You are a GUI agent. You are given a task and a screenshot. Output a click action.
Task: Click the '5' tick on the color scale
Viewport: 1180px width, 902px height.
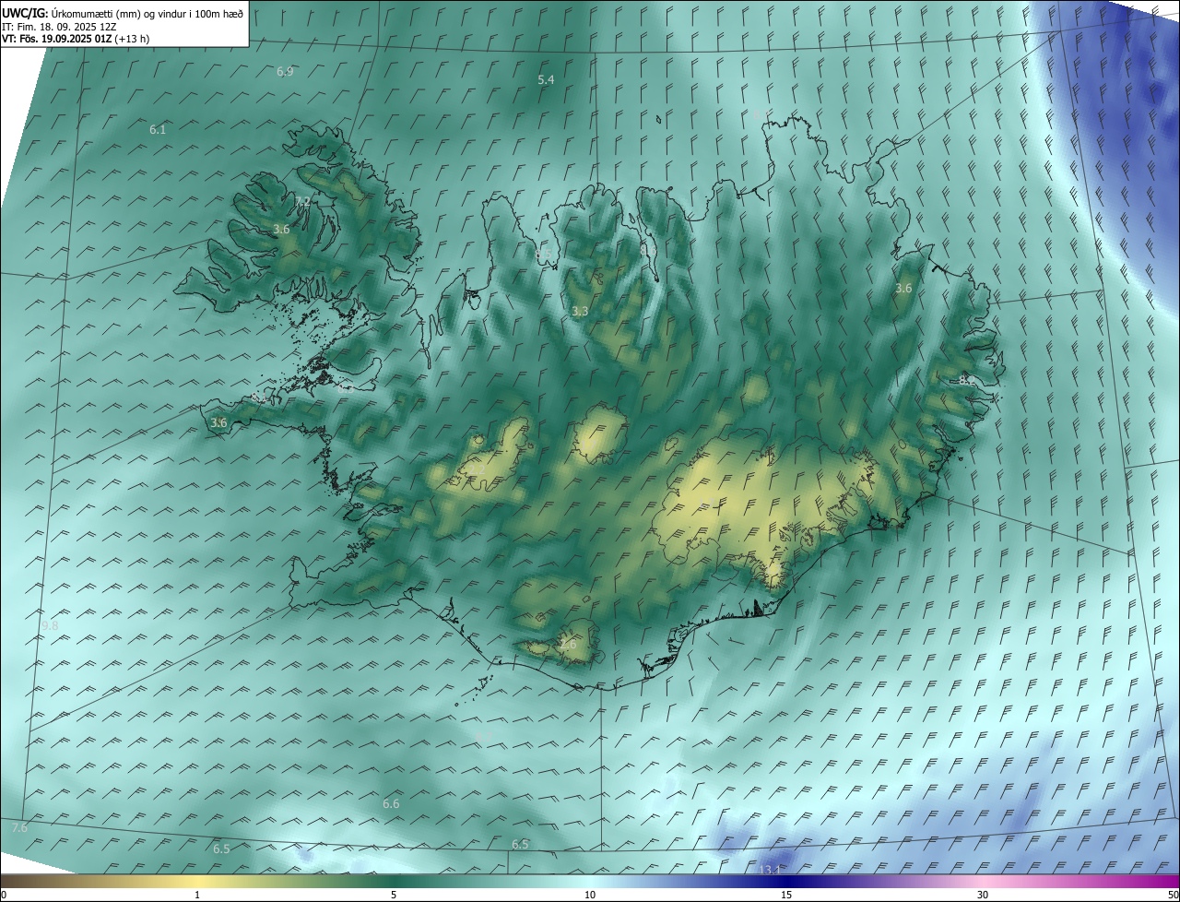(394, 895)
